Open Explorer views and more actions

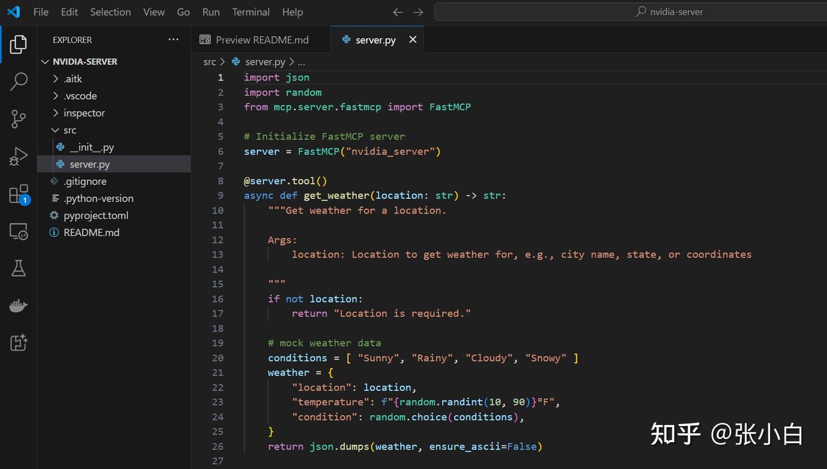click(173, 40)
